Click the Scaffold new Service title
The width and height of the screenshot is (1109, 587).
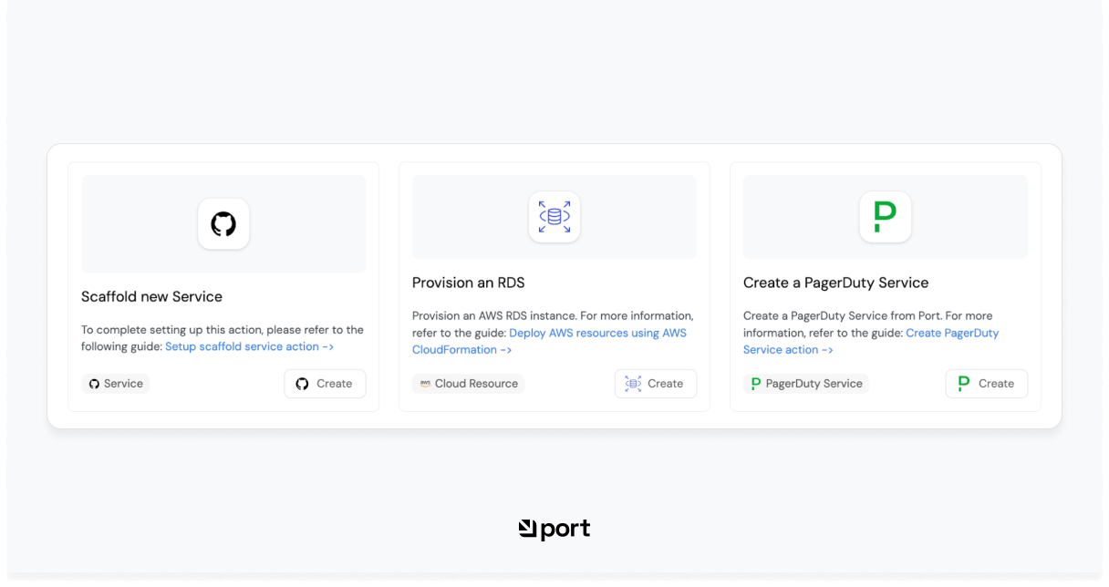point(151,296)
